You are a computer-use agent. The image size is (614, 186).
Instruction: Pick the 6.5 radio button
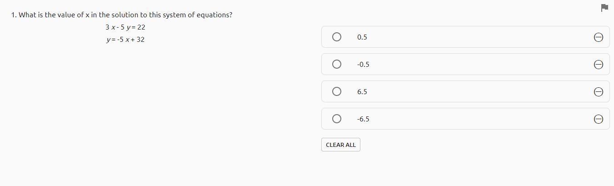(337, 91)
